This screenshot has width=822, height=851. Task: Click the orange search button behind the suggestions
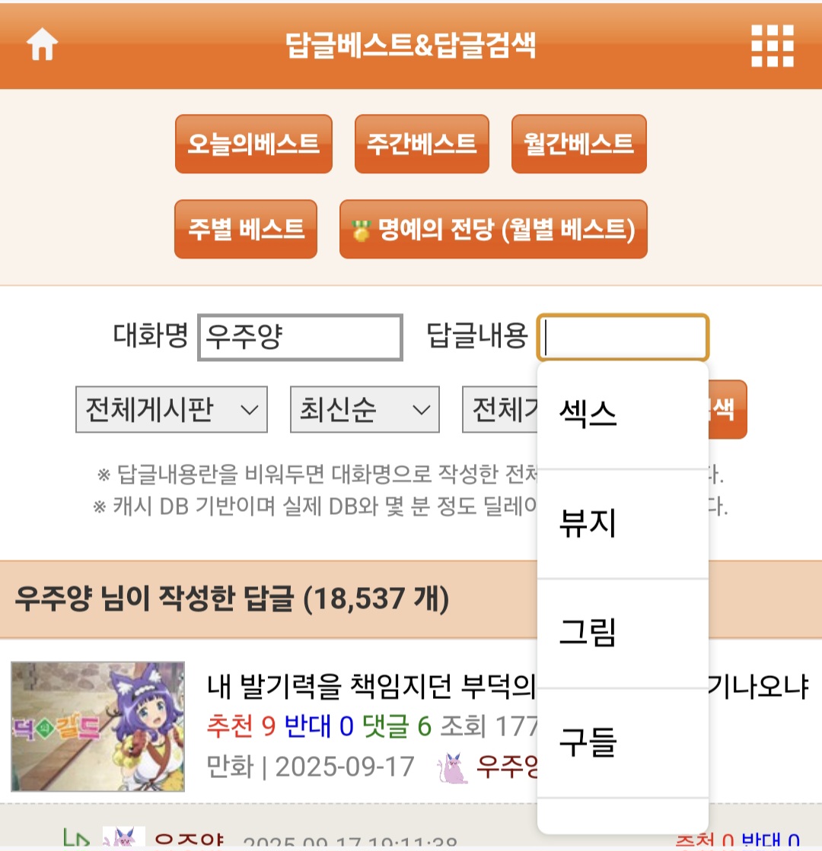(728, 409)
